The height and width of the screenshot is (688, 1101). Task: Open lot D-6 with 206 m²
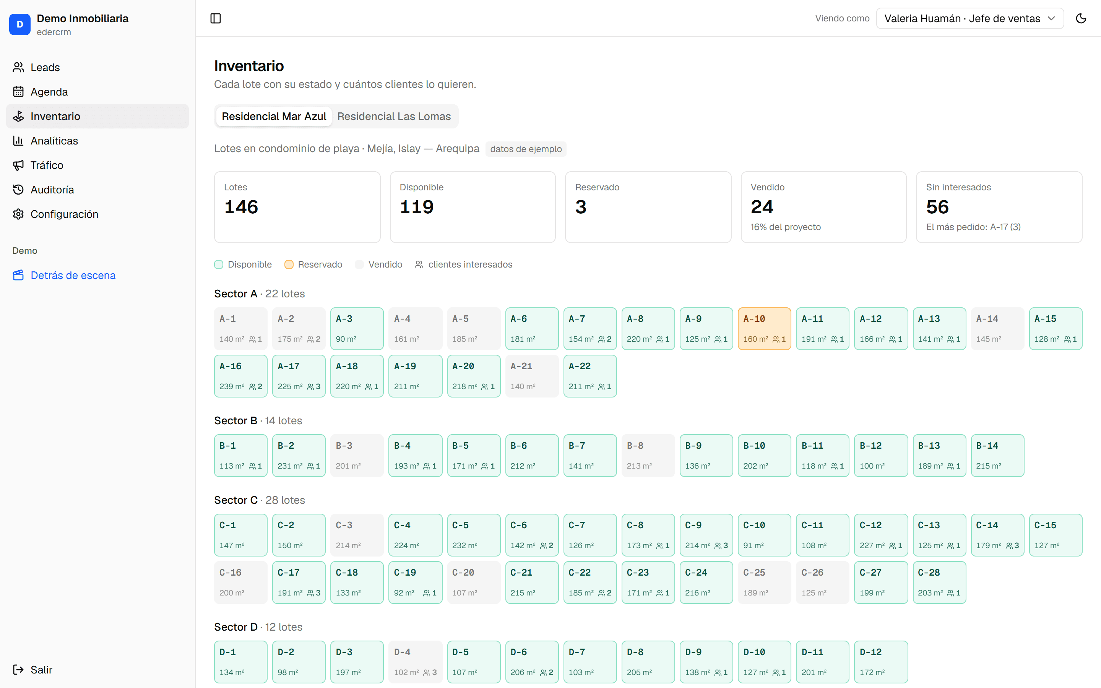pyautogui.click(x=532, y=662)
